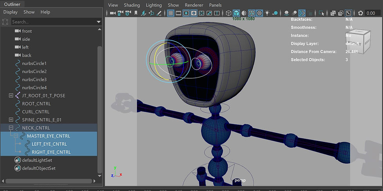
Task: Switch to Wireframe display icon
Action: (x=228, y=13)
